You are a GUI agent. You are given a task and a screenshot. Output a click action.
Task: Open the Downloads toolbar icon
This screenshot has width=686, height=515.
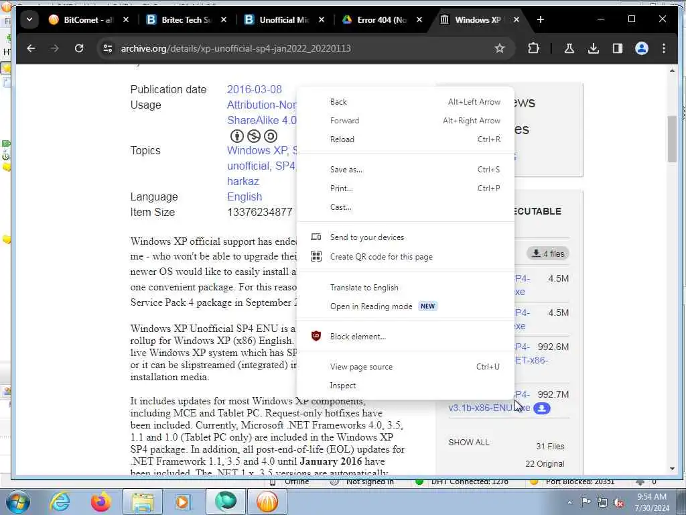(x=594, y=48)
